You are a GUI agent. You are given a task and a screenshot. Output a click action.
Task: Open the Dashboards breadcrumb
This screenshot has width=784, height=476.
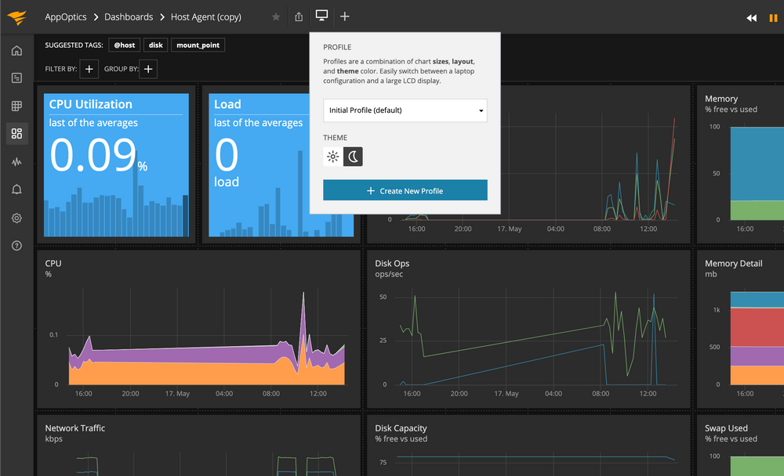(x=129, y=16)
